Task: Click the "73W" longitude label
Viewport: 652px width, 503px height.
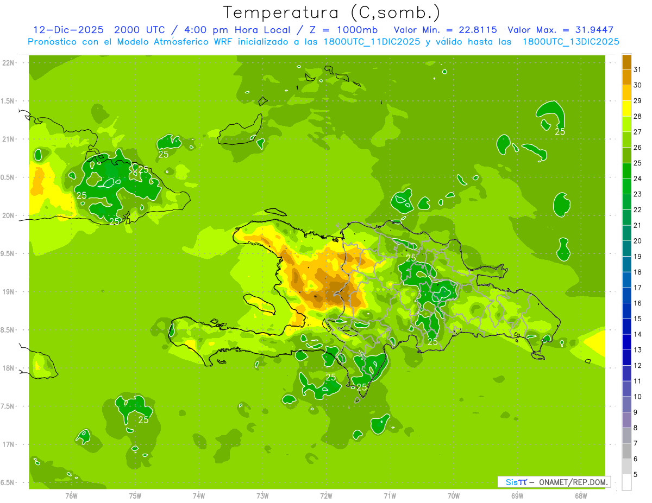Action: click(262, 495)
